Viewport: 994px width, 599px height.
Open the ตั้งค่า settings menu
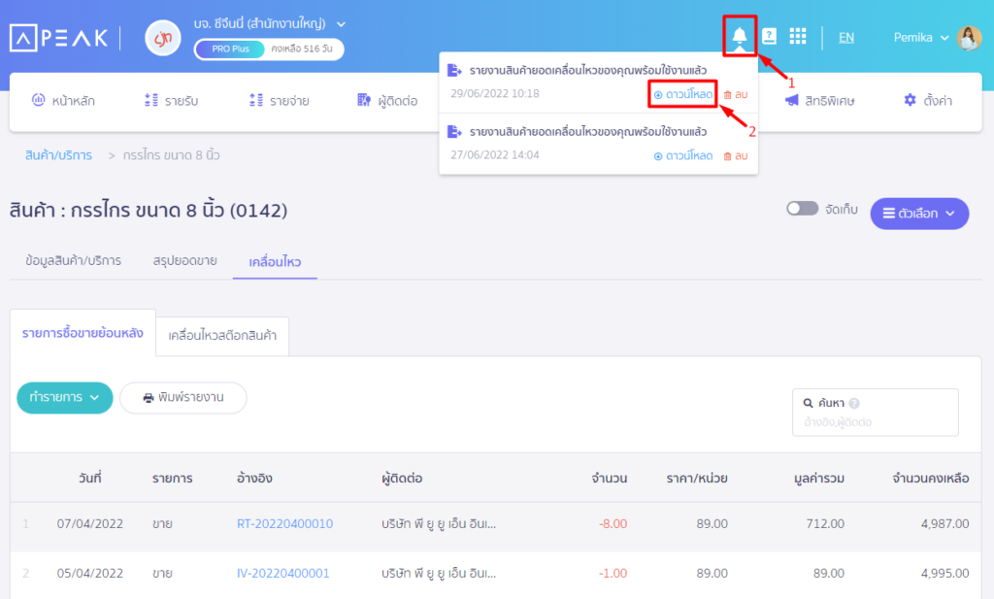pos(926,100)
